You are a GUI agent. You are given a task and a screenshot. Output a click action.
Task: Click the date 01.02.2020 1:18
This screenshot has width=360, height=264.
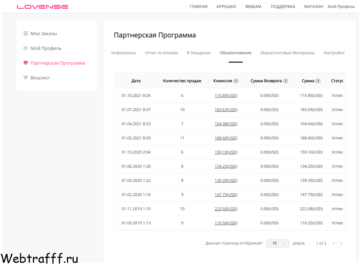click(136, 195)
